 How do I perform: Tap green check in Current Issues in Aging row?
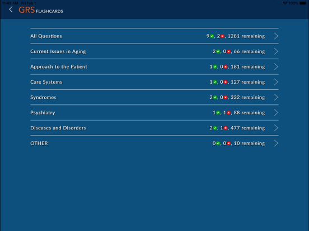[218, 51]
